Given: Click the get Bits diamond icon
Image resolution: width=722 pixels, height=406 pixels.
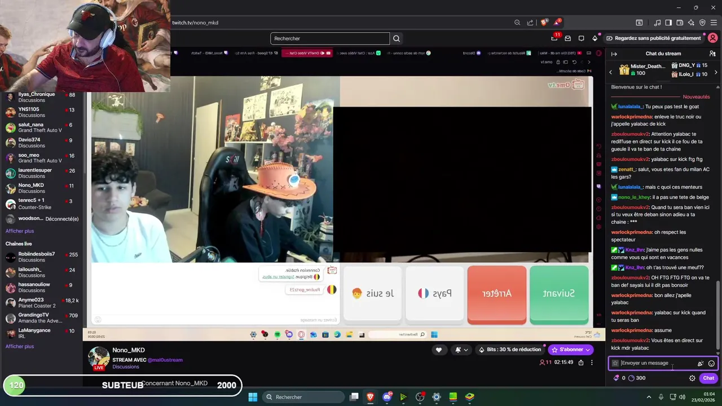Looking at the screenshot, I should coord(595,38).
